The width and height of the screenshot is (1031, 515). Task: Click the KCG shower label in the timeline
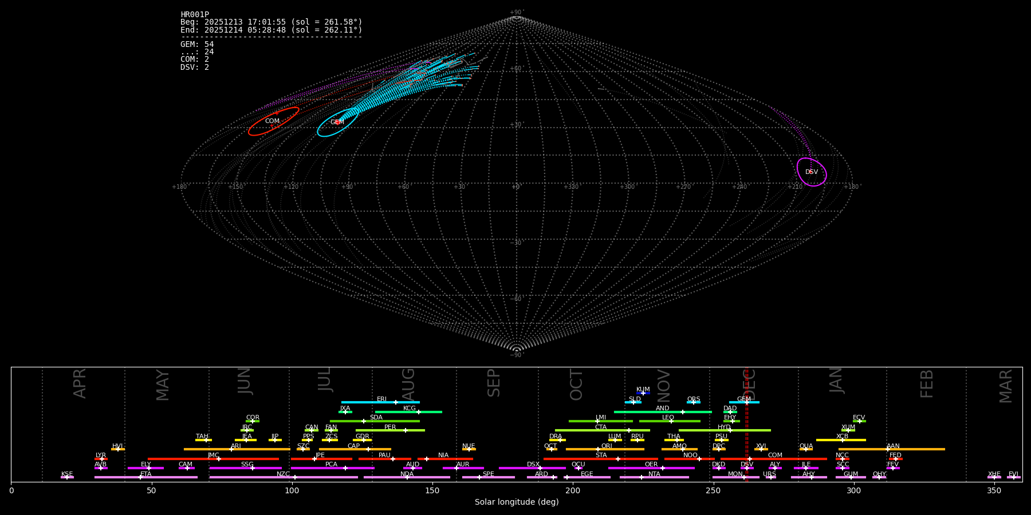[410, 409]
